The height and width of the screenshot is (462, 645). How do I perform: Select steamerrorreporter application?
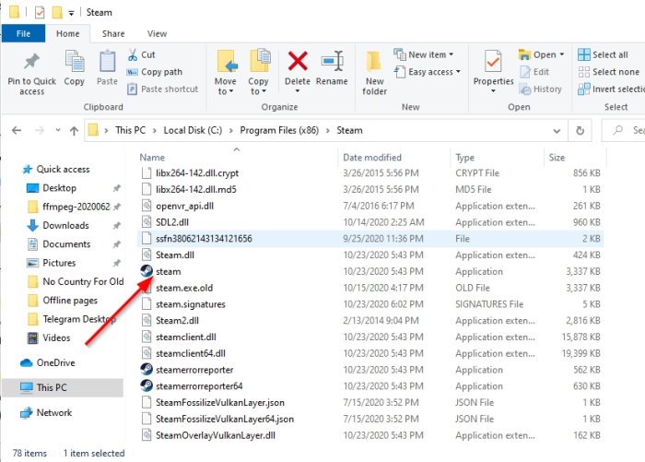pos(187,370)
